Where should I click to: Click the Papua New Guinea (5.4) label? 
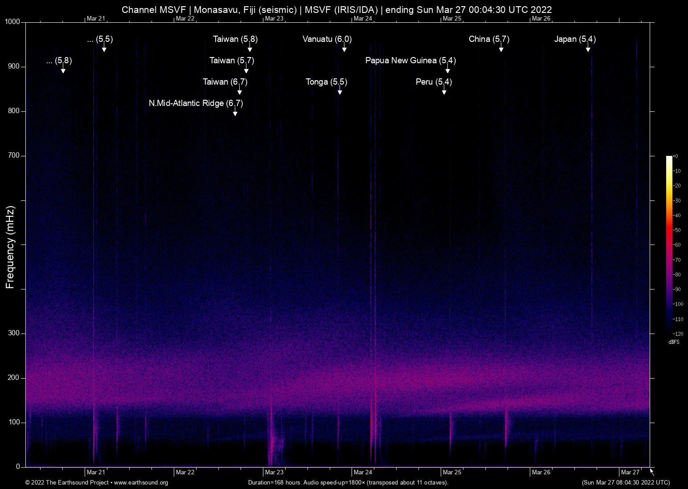(x=410, y=61)
